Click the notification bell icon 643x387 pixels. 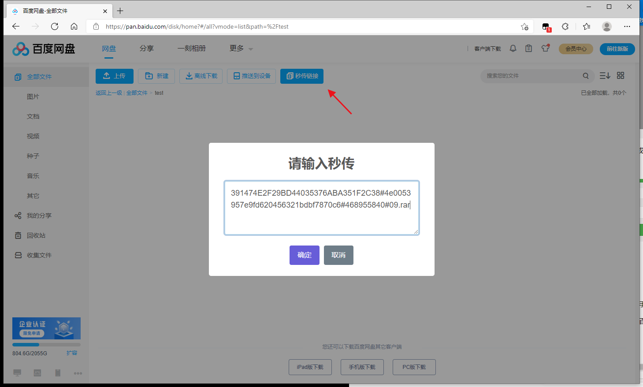point(513,48)
